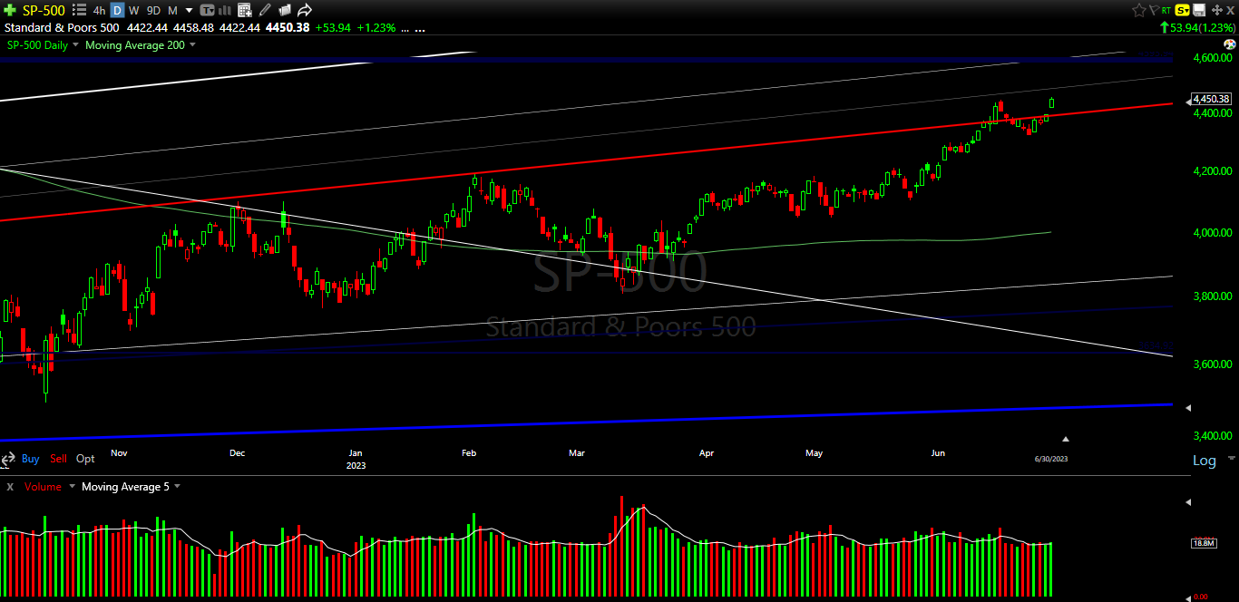Expand the Moving Average 200 dropdown arrow
The width and height of the screenshot is (1239, 602).
point(192,44)
